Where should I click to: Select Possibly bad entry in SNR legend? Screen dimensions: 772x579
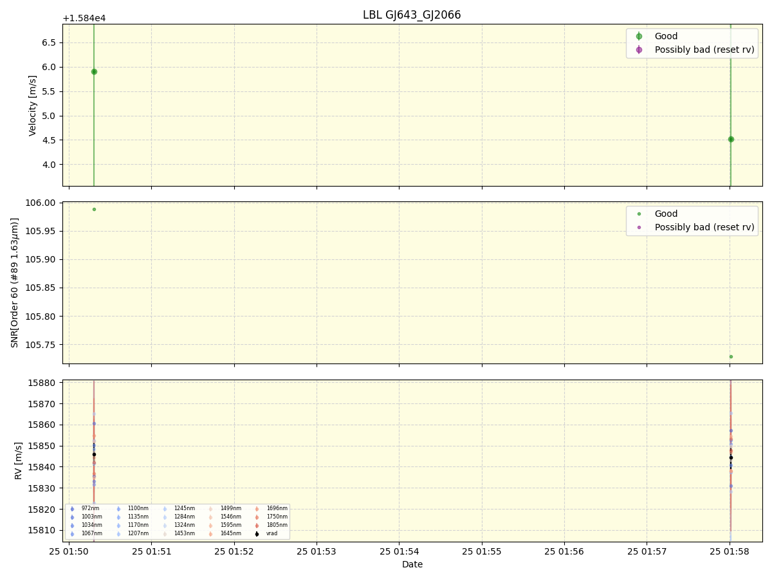(x=694, y=227)
